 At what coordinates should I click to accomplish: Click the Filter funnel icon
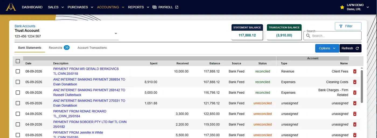coord(341,26)
